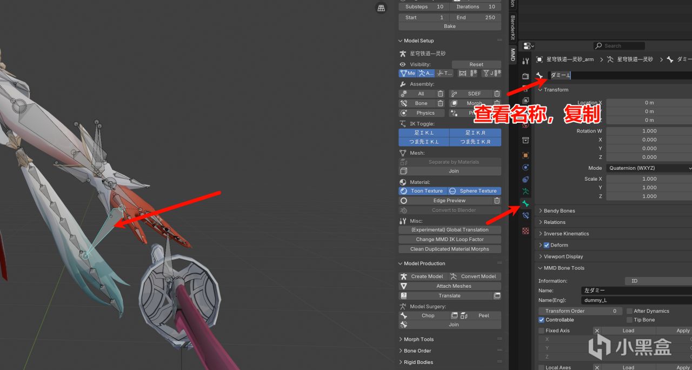The width and height of the screenshot is (692, 370).
Task: Open the Bone properties tab icon
Action: [x=525, y=203]
